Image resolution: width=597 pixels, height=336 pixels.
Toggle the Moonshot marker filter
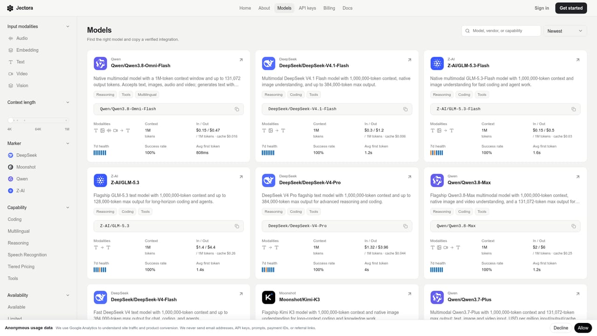point(38,167)
